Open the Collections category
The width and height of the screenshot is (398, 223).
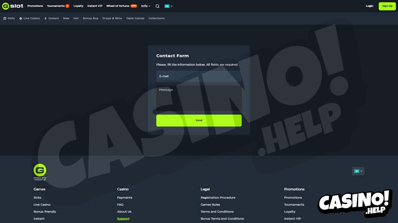tap(156, 18)
